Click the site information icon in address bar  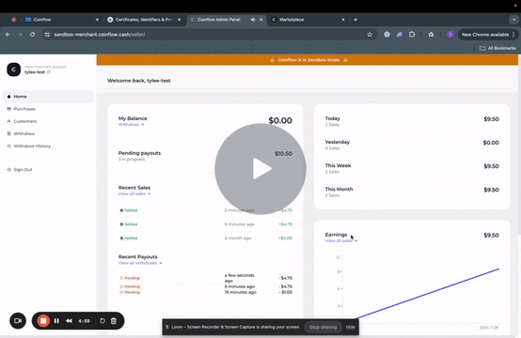point(47,35)
